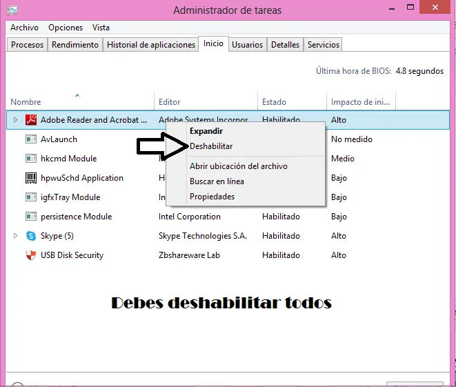Image resolution: width=456 pixels, height=387 pixels.
Task: Open the Vista menu
Action: [101, 28]
